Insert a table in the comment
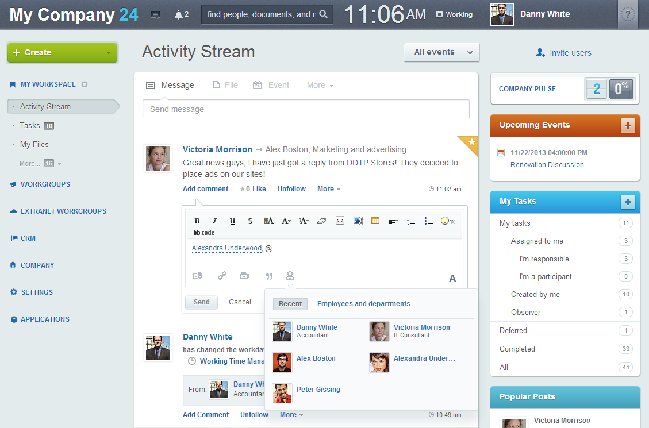649x428 pixels. 375,221
